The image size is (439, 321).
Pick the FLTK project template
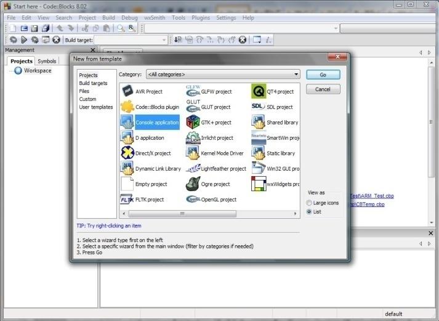pyautogui.click(x=142, y=200)
